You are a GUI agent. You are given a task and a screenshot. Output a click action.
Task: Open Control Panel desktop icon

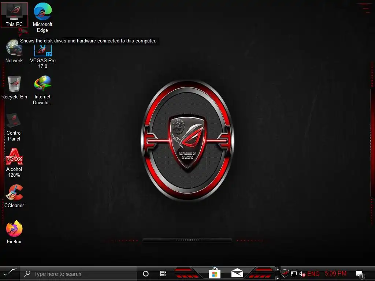tap(14, 127)
